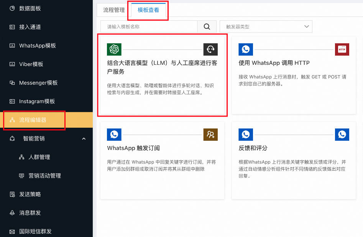
Task: Click the red HTTP icon
Action: coord(342,49)
